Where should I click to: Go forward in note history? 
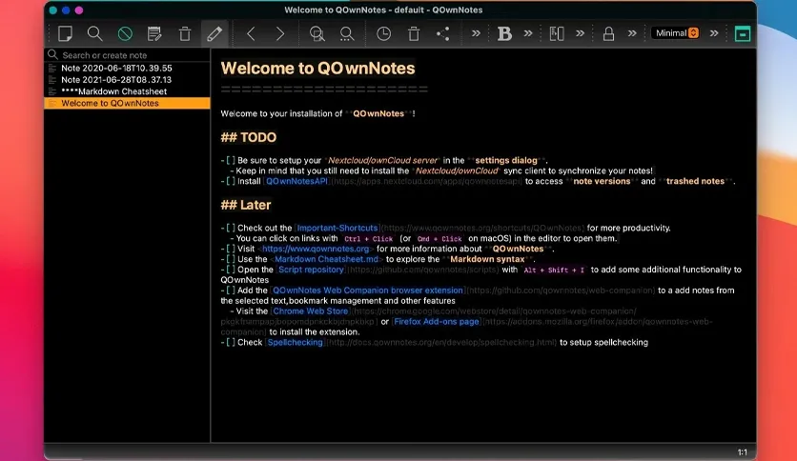[280, 33]
